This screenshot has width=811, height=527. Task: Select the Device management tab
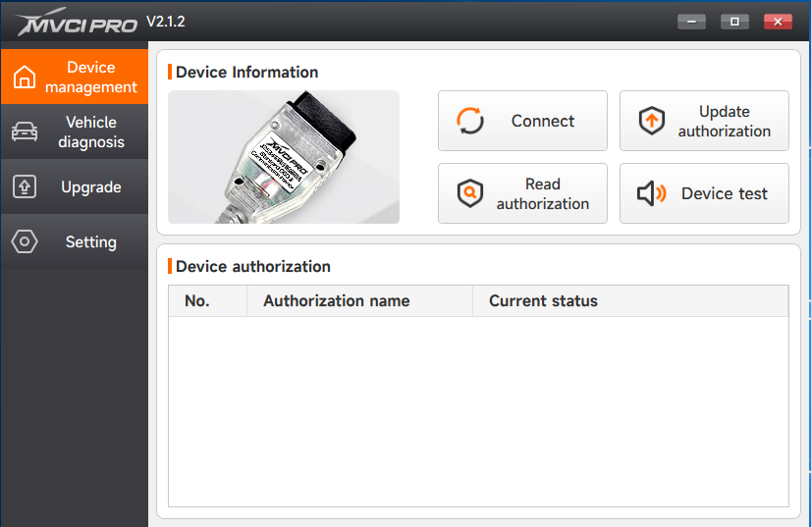(x=75, y=78)
